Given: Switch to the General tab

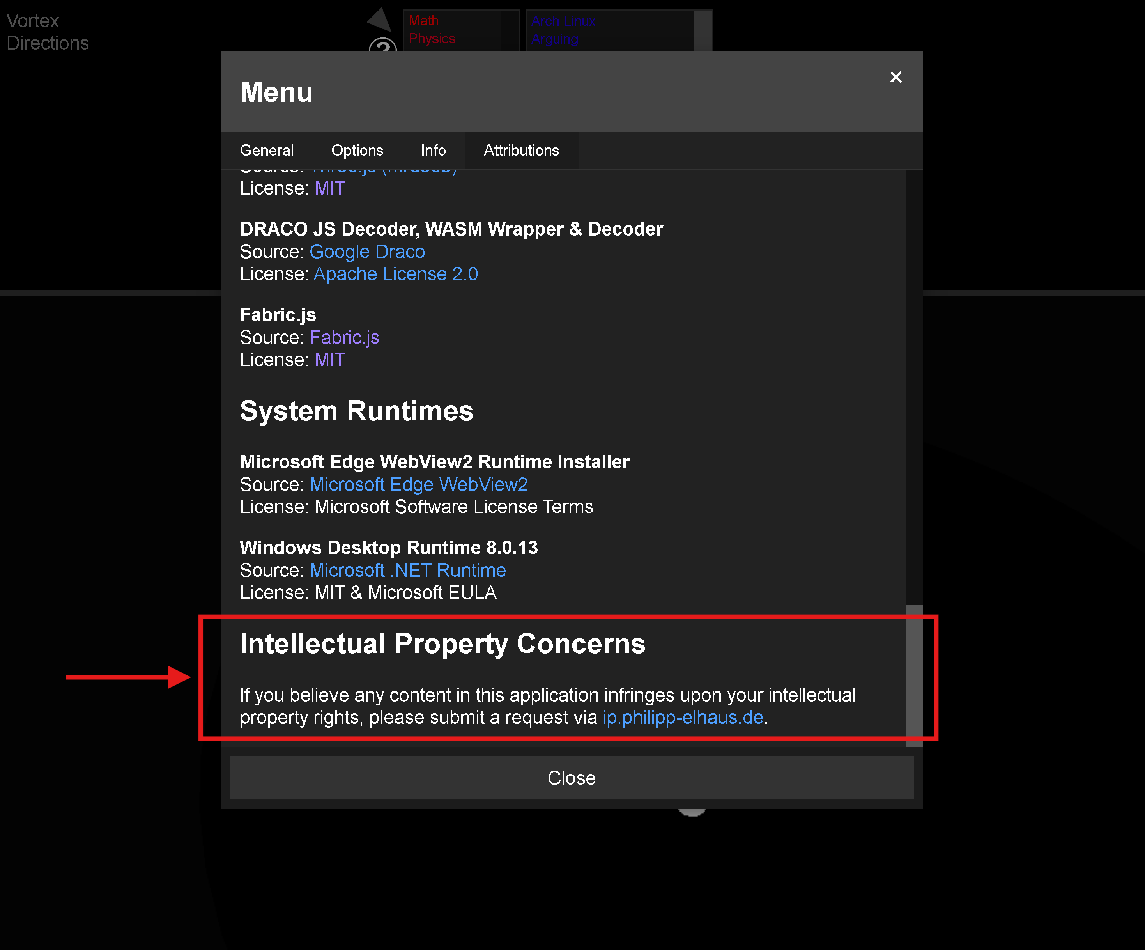Looking at the screenshot, I should pyautogui.click(x=267, y=150).
